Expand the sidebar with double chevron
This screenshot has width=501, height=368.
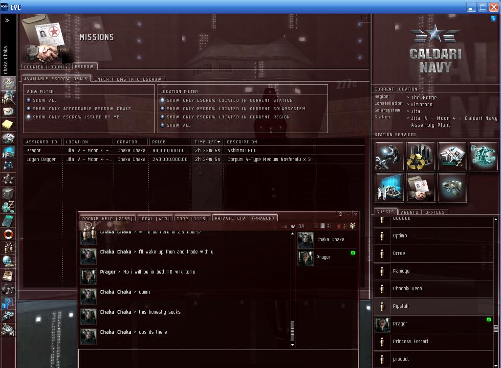(x=7, y=20)
